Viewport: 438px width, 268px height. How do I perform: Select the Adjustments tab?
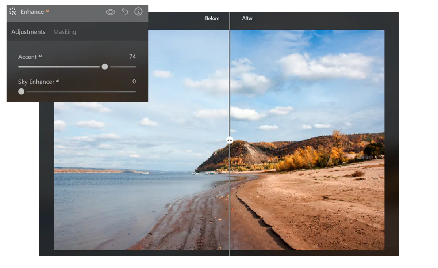(28, 32)
